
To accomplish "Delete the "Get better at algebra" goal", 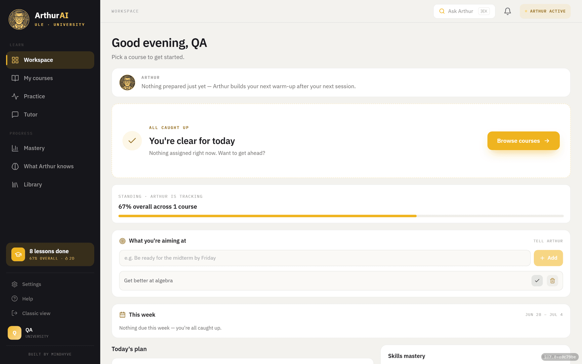I will [x=552, y=281].
